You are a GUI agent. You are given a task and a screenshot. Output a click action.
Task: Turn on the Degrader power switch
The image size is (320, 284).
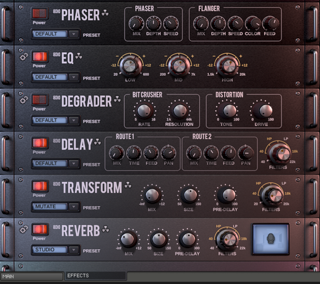point(40,100)
